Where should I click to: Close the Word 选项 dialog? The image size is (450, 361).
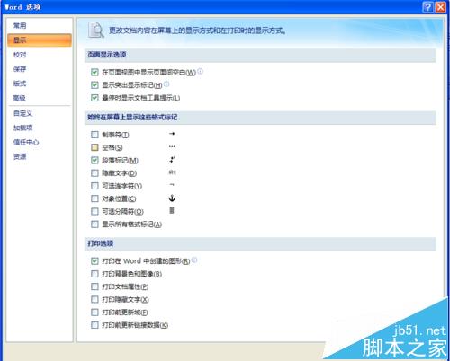[x=440, y=7]
